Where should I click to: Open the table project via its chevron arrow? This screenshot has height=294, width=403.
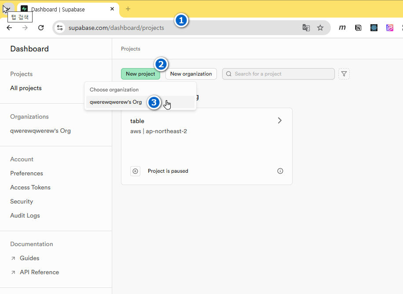(x=279, y=120)
